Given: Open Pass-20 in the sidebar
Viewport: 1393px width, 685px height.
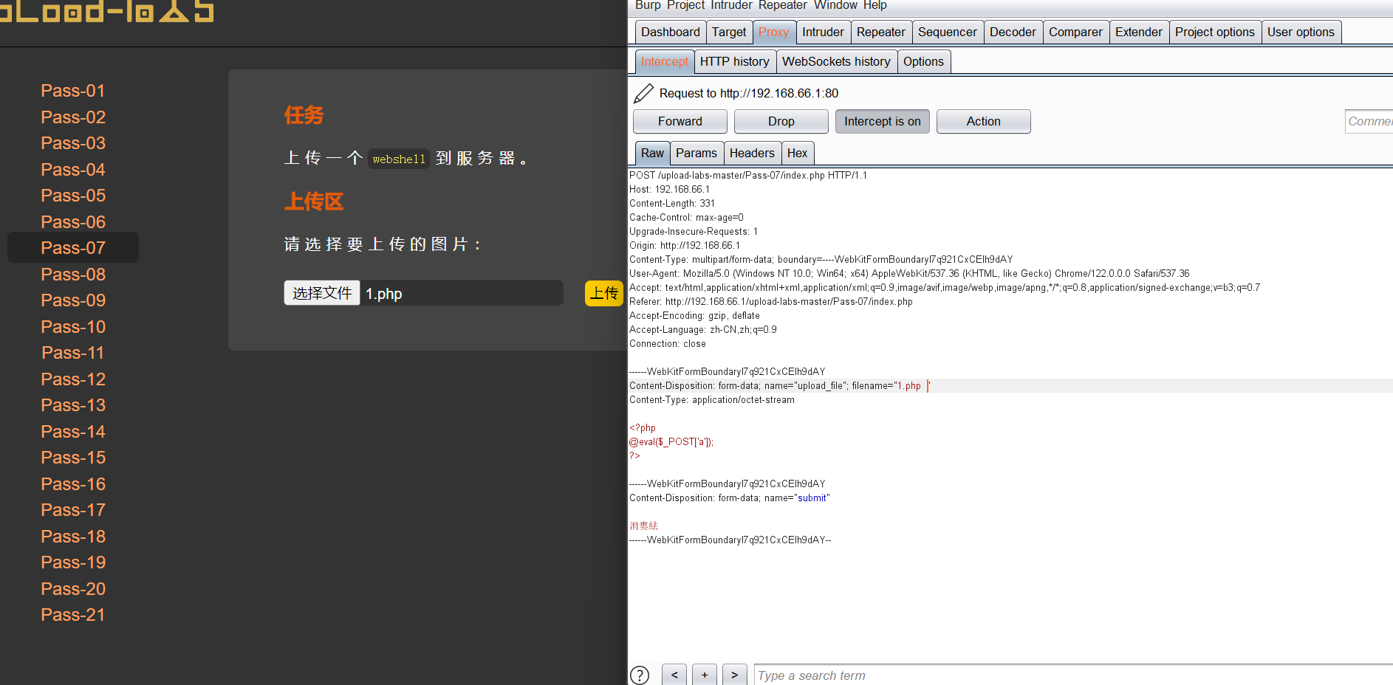Looking at the screenshot, I should click(73, 589).
